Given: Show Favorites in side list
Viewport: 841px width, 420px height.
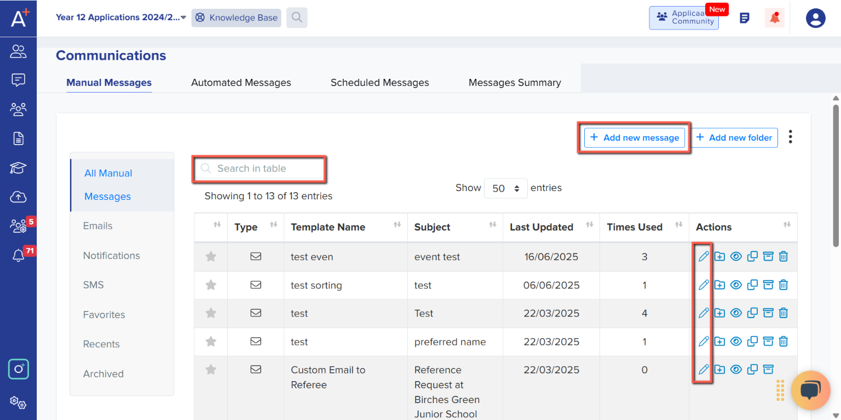Looking at the screenshot, I should pyautogui.click(x=104, y=314).
